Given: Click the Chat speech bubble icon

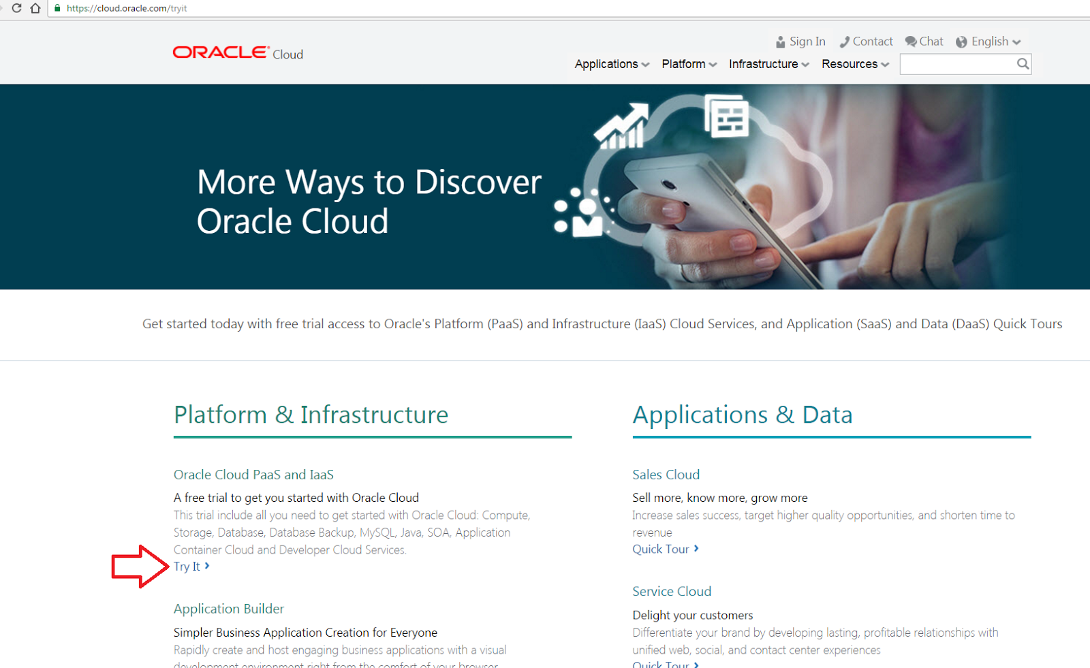Looking at the screenshot, I should click(x=910, y=42).
